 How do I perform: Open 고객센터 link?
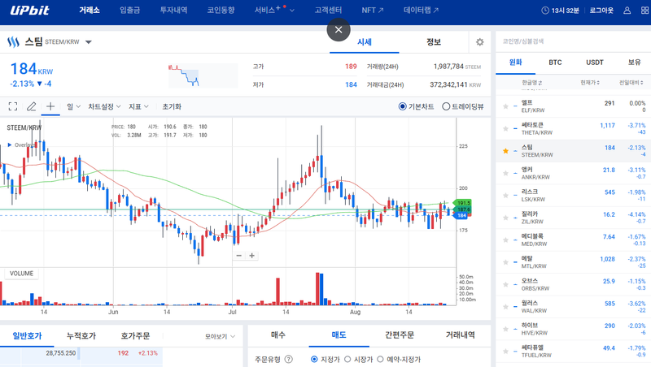point(328,10)
